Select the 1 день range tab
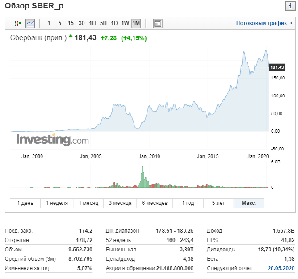This screenshot has height=279, width=298. coord(25,203)
